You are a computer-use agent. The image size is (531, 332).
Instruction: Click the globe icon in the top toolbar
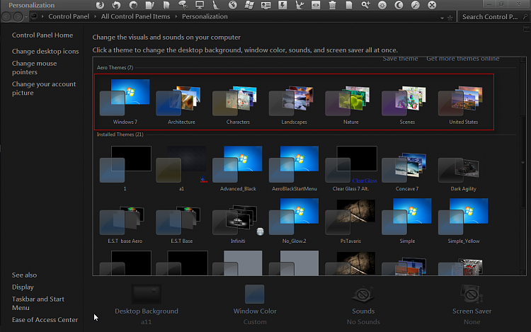[233, 5]
